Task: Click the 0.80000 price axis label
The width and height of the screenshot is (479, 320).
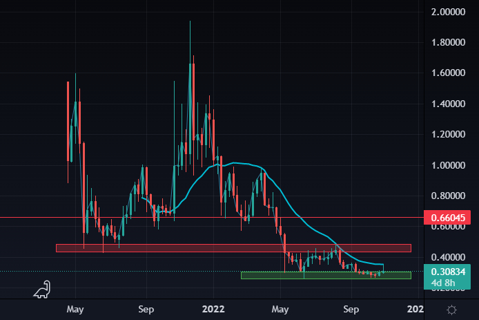Action: [x=448, y=196]
